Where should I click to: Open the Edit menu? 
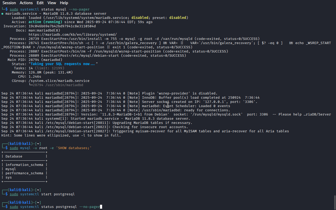pos(40,3)
